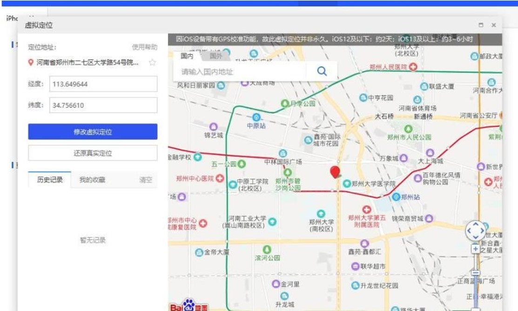
Task: Click the 金帝大厦 building marker icon
Action: point(199,252)
